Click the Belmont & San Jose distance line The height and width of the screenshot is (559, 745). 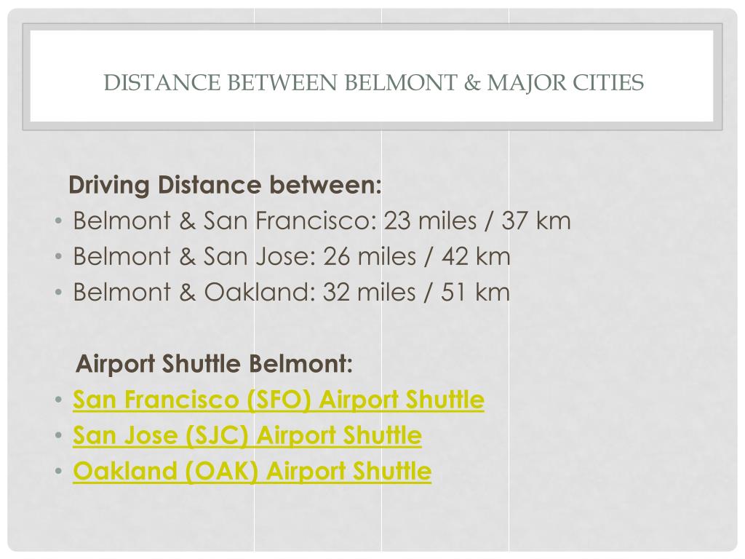point(292,256)
